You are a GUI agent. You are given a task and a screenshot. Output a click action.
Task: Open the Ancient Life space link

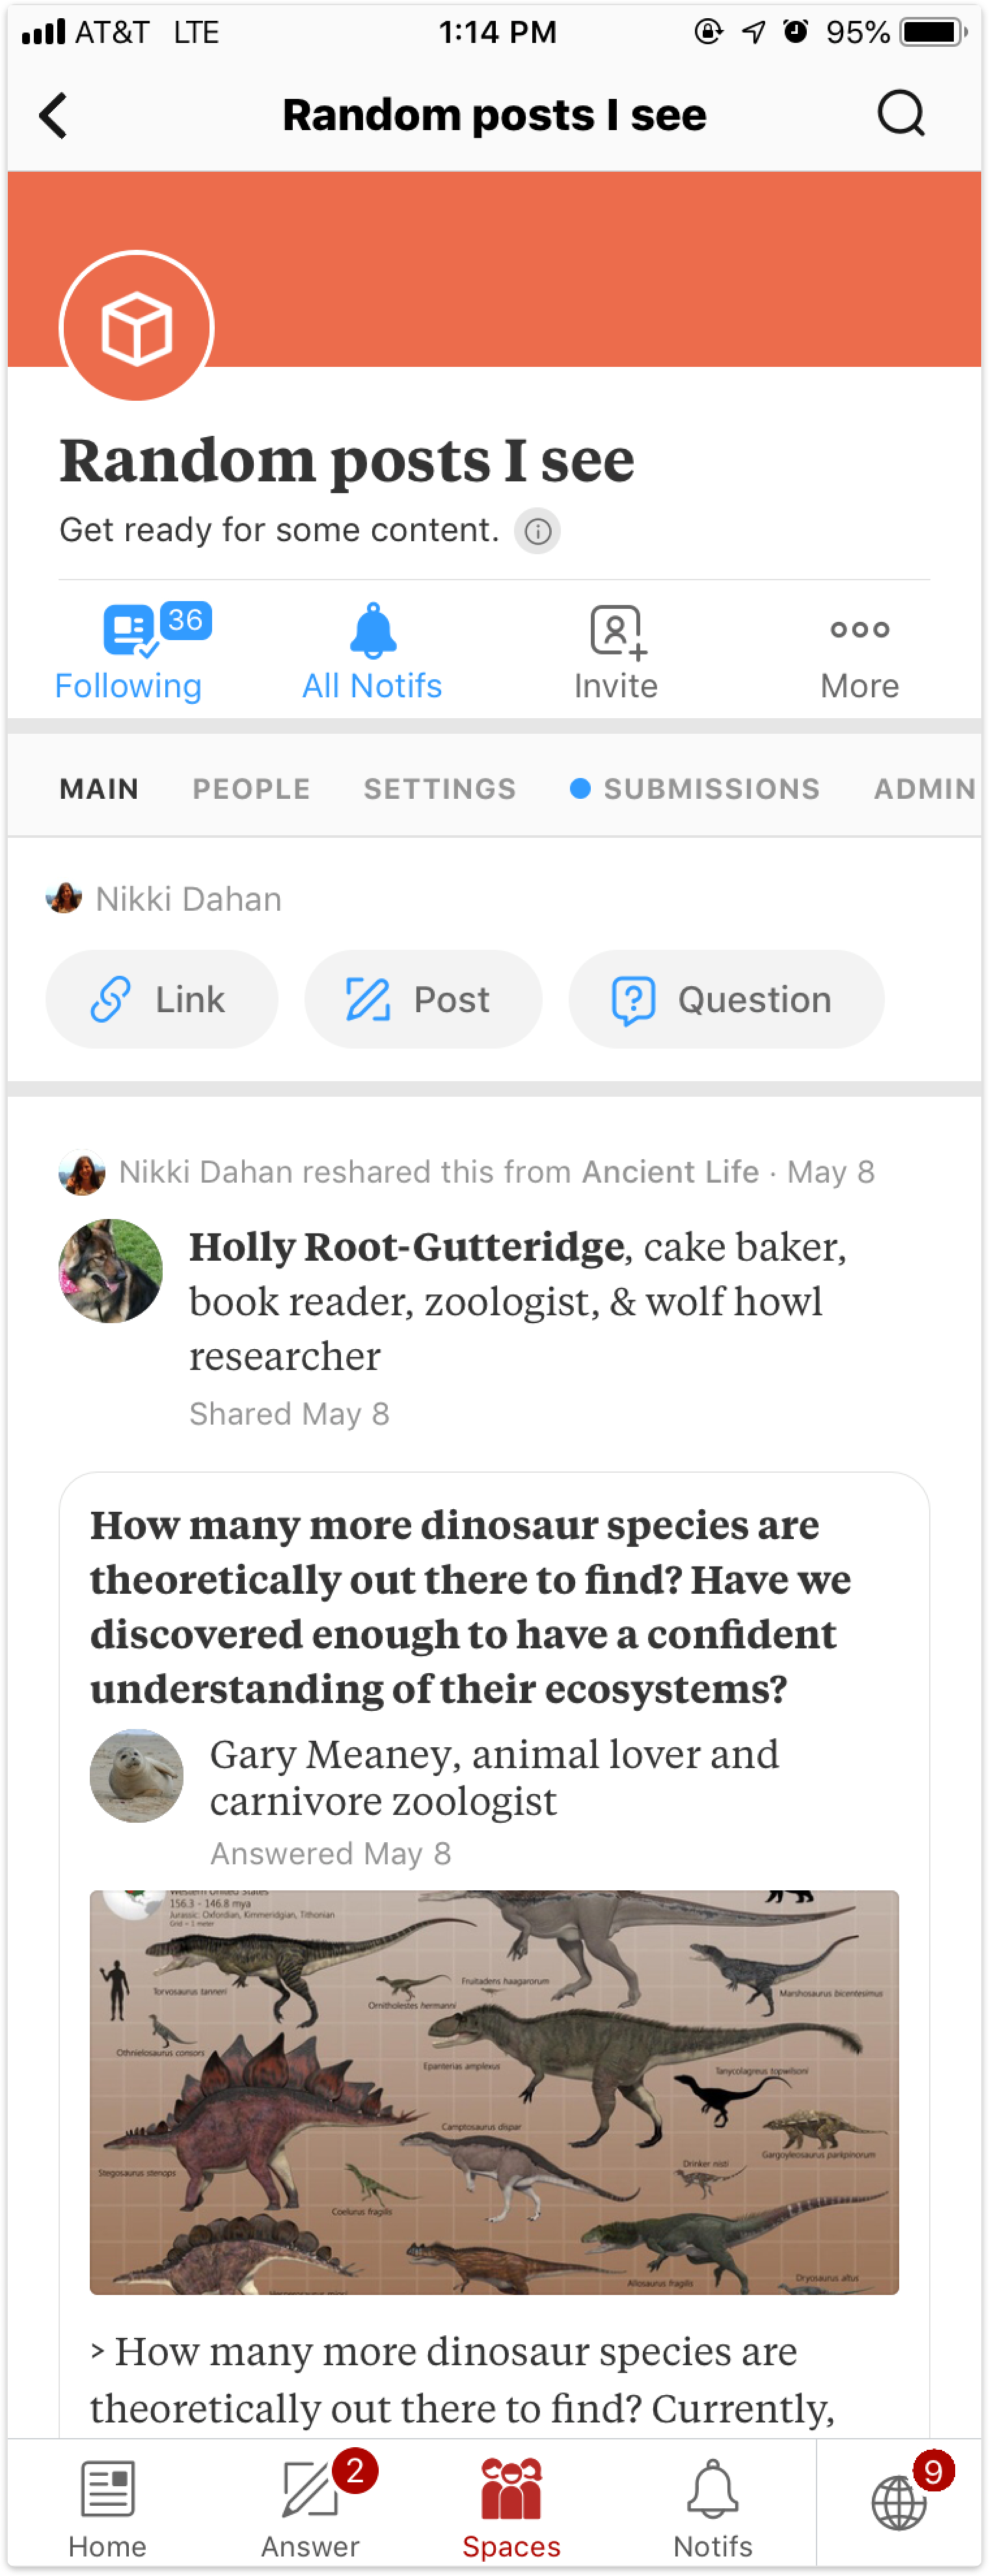tap(670, 1171)
